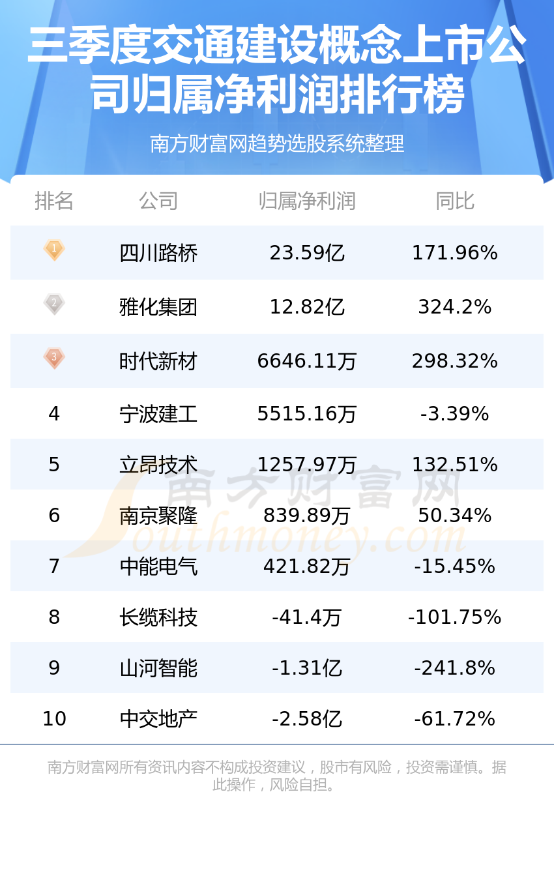Open company 时代新材
This screenshot has width=554, height=880.
pos(158,361)
